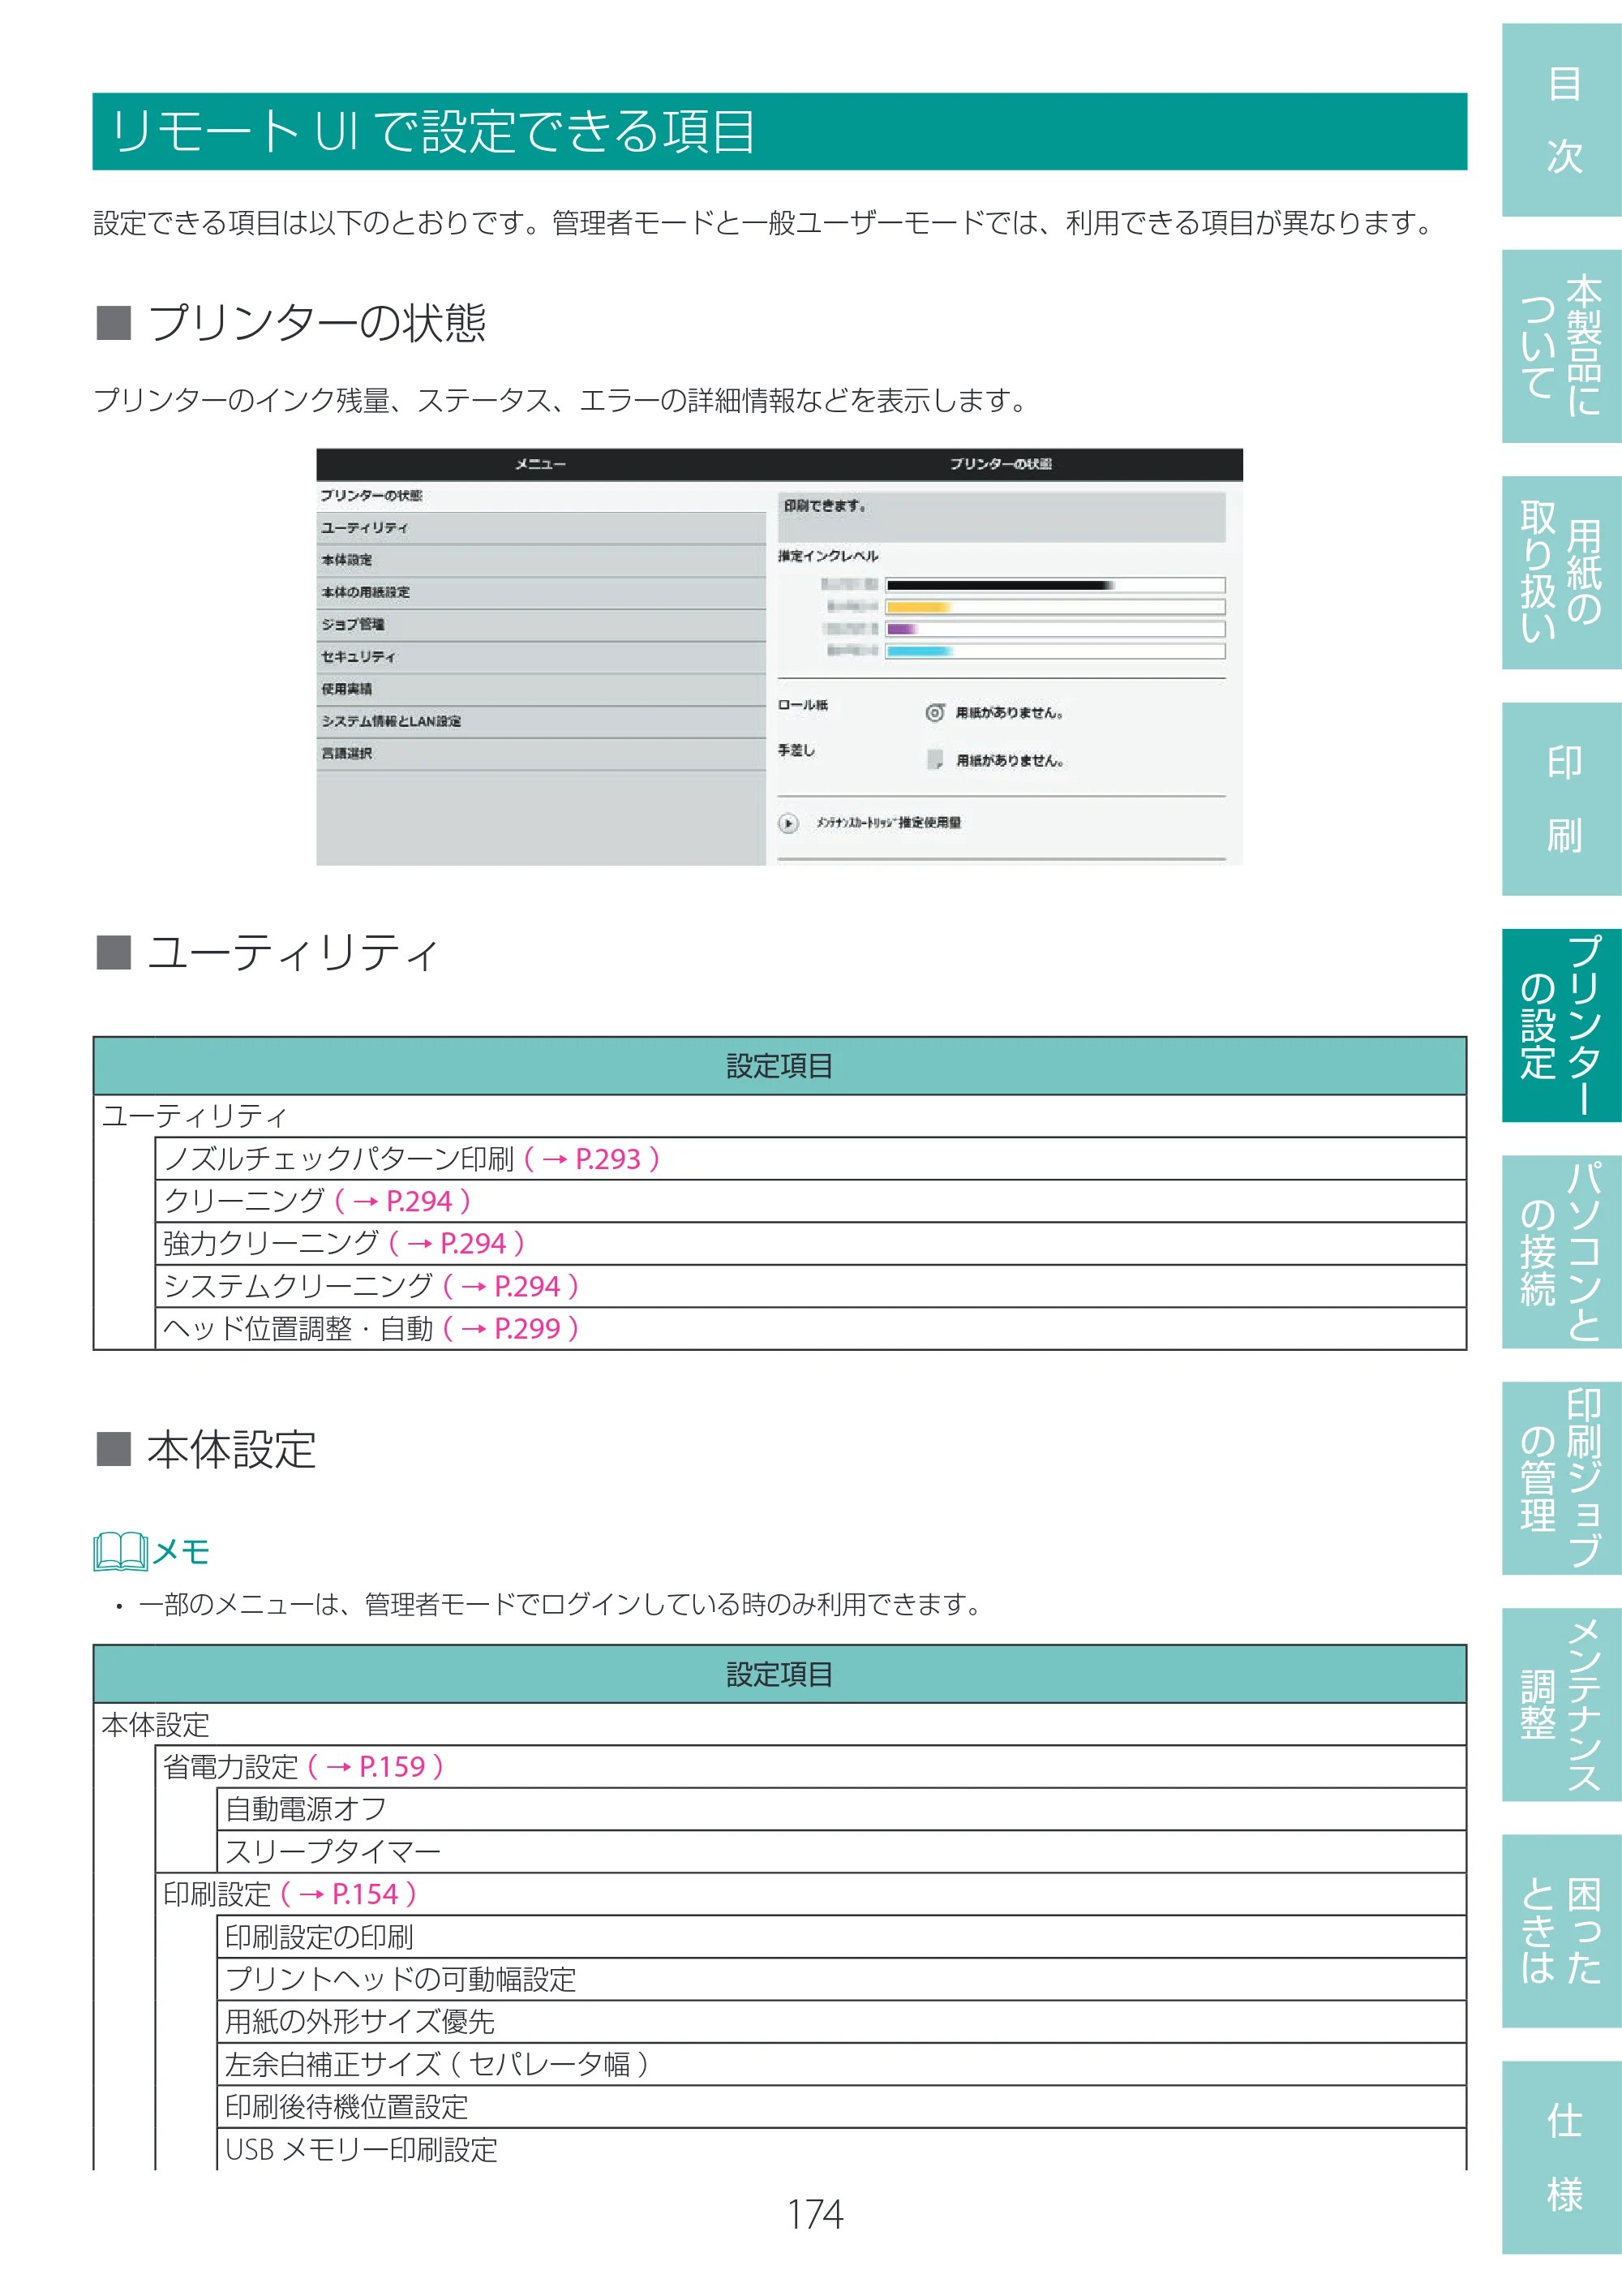Click the 推定インクレベル label
The image size is (1622, 2296).
click(x=829, y=556)
